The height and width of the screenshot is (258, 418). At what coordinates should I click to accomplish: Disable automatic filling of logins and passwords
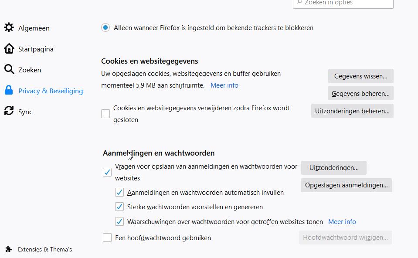119,192
